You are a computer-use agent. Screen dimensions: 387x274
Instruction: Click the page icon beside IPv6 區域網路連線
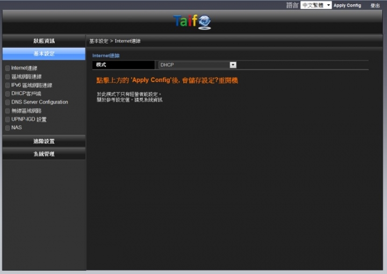click(8, 85)
